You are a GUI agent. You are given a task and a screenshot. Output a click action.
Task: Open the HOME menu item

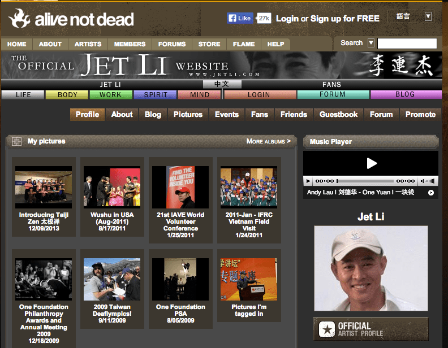pos(17,44)
